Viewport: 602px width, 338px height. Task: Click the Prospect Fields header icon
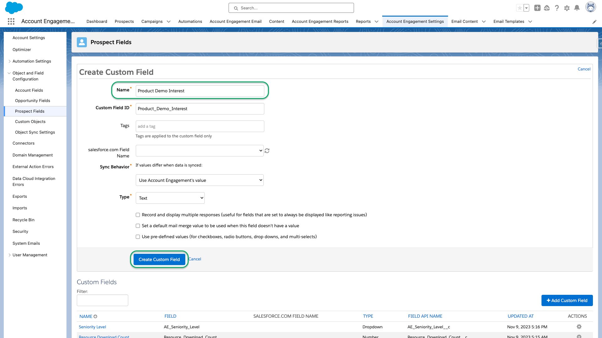[82, 42]
